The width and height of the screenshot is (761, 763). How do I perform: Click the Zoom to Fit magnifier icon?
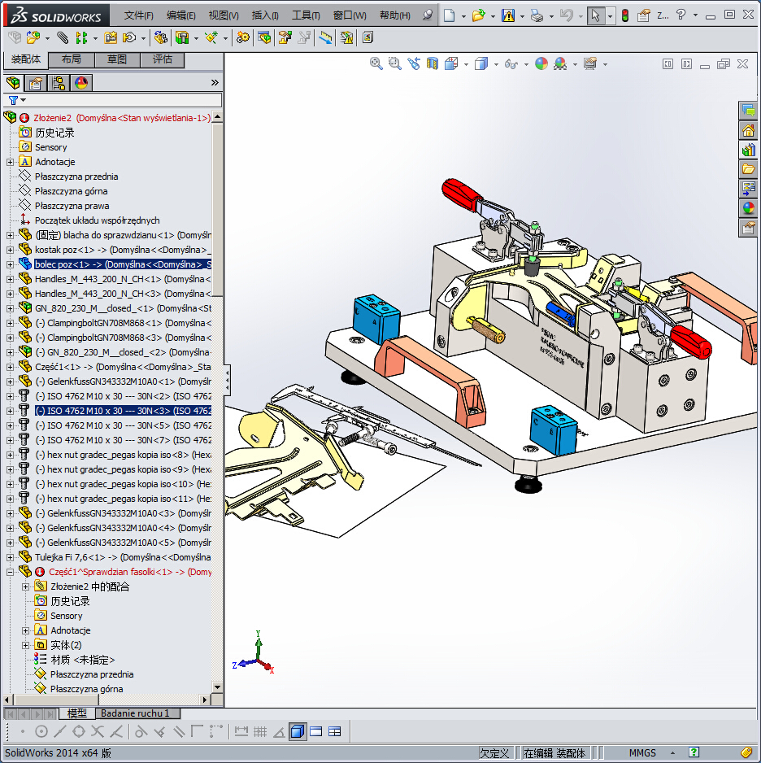(x=376, y=63)
